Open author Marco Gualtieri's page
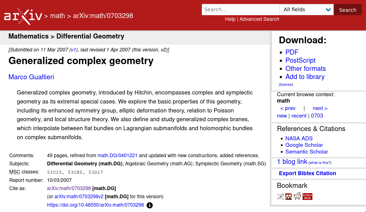Viewport: 366px width, 212px height. 31,77
